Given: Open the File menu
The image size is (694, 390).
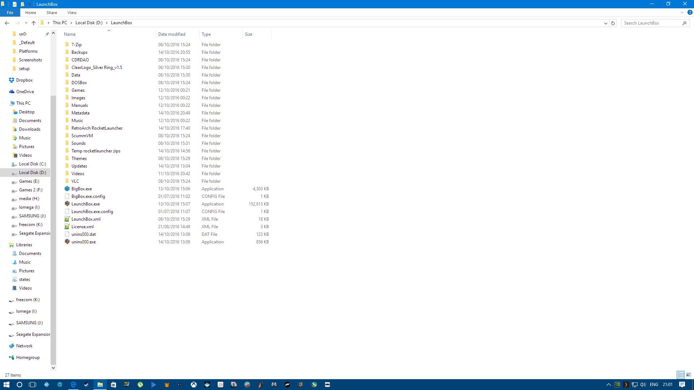Looking at the screenshot, I should click(x=10, y=13).
